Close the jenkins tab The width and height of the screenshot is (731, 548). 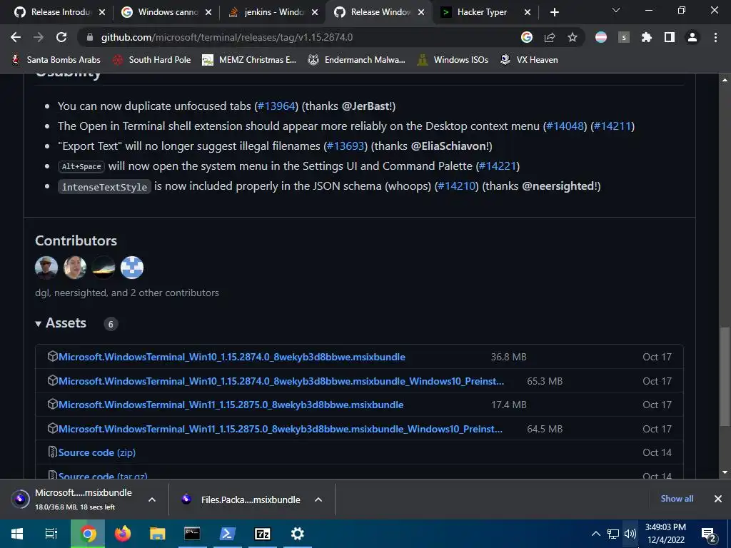315,12
